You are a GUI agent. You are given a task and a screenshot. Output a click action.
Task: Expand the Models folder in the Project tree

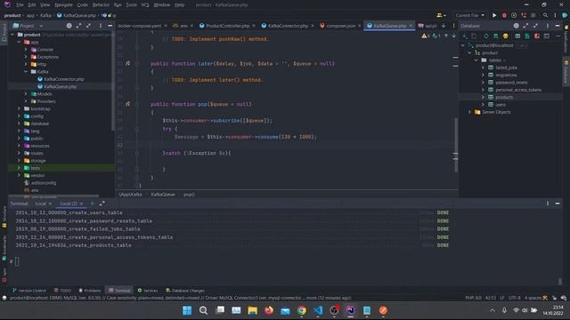26,94
